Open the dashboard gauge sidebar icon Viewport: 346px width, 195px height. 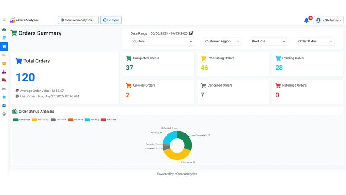click(x=4, y=29)
